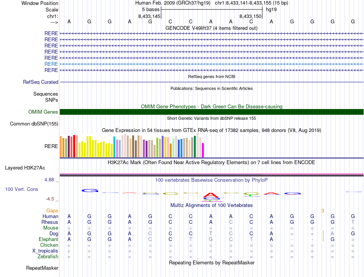This screenshot has height=277, width=364.
Task: Click the hg19 assembly label by scale
Action: [x=271, y=10]
